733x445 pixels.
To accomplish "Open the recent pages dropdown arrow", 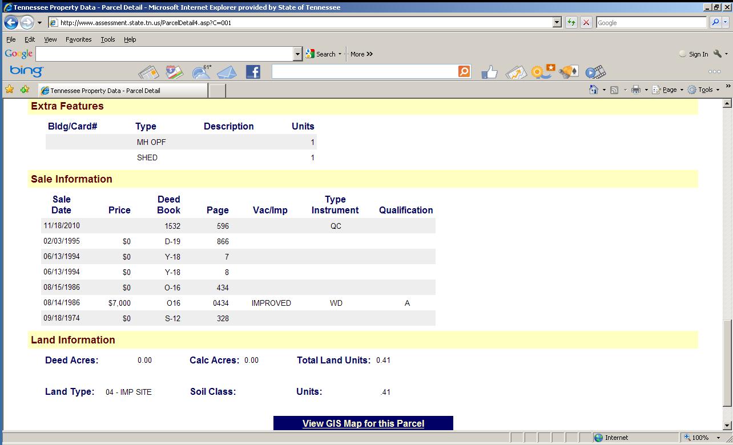I will pyautogui.click(x=39, y=23).
